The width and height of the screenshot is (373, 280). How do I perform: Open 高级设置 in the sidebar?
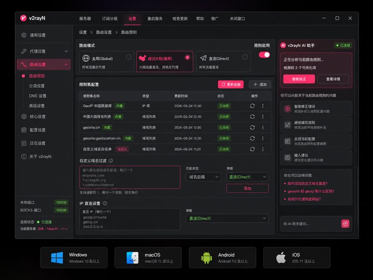tap(37, 106)
